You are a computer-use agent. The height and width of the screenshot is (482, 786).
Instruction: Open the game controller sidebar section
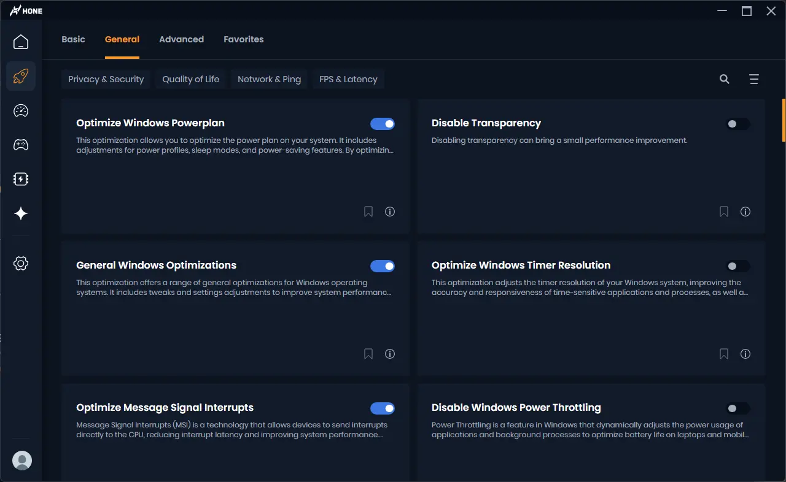coord(21,145)
